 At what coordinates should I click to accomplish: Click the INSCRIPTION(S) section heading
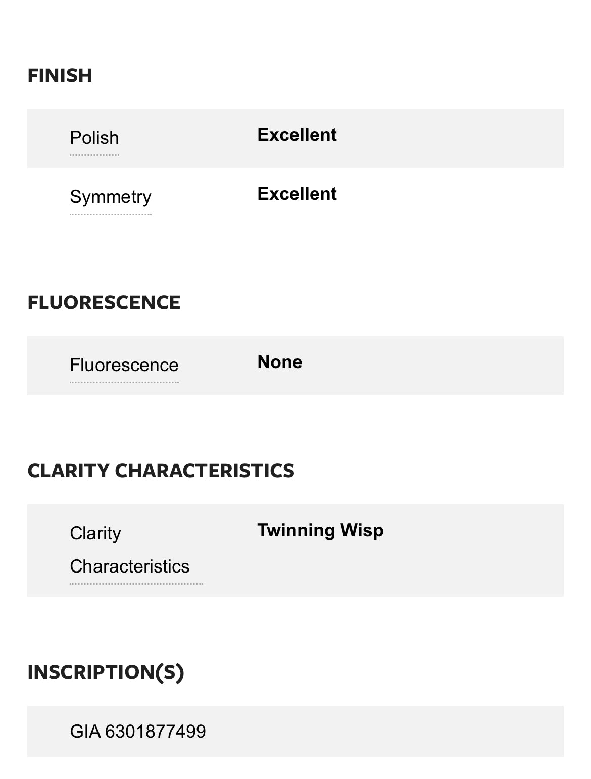tap(106, 672)
